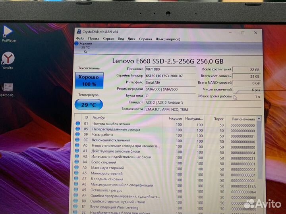The width and height of the screenshot is (286, 214).
Task: Click the drive letter field C:
Action: point(170,96)
